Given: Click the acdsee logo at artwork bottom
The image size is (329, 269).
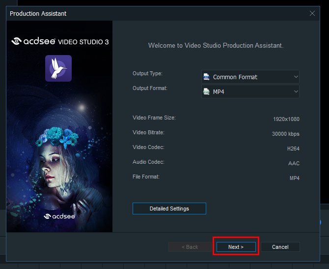Looking at the screenshot, I should 59,216.
